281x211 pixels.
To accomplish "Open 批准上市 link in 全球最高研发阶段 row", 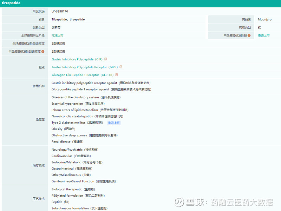I will pyautogui.click(x=58, y=35).
